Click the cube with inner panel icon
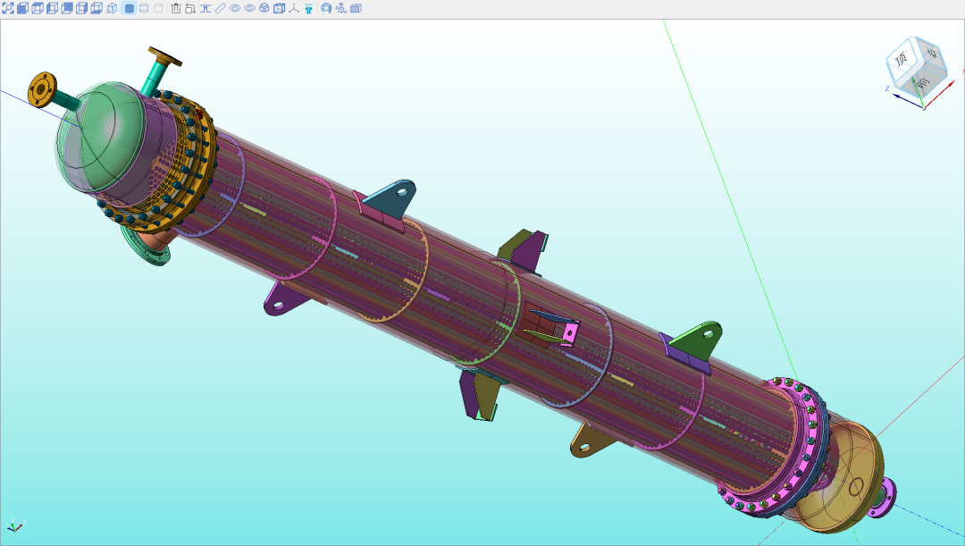The height and width of the screenshot is (546, 965). pos(280,9)
